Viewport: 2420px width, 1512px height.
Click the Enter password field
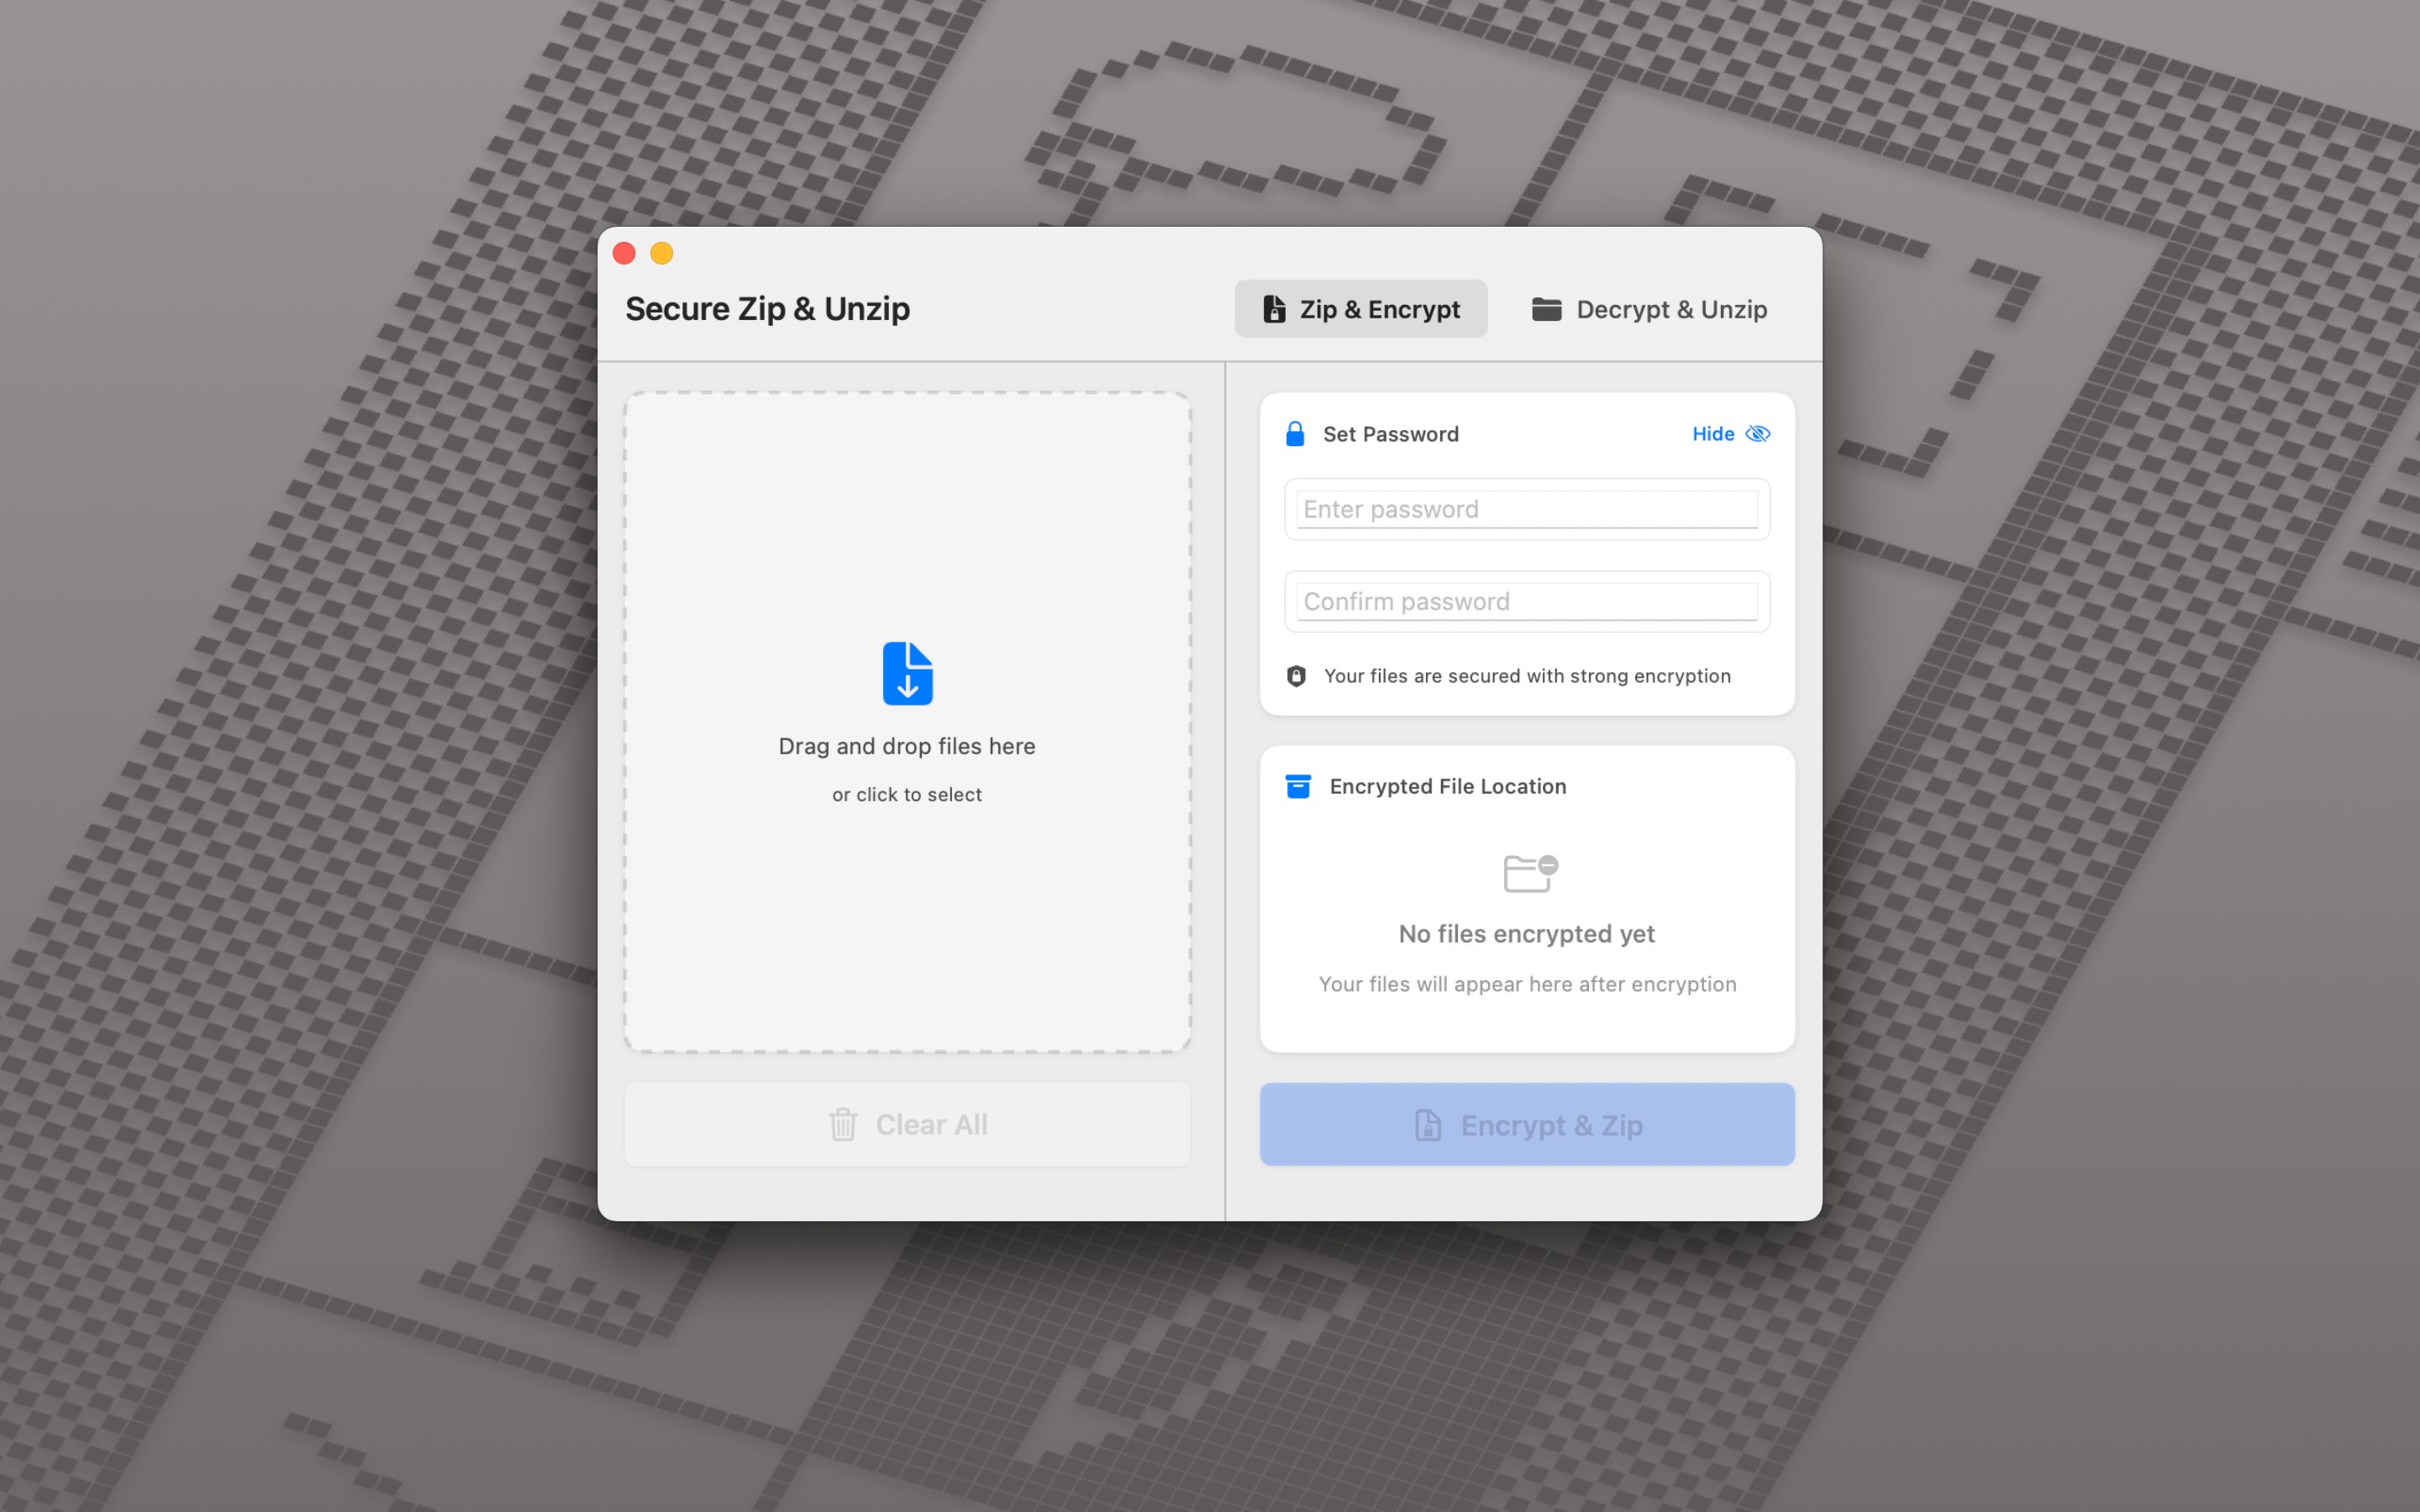[x=1527, y=509]
